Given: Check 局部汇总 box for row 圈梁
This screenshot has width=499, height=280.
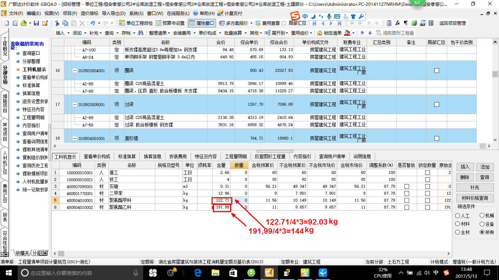Looking at the screenshot, I should 437,70.
